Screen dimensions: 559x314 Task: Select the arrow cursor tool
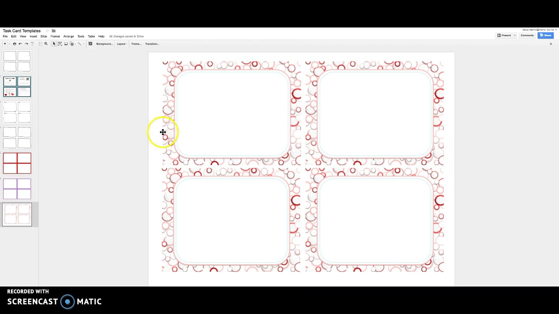tap(54, 44)
